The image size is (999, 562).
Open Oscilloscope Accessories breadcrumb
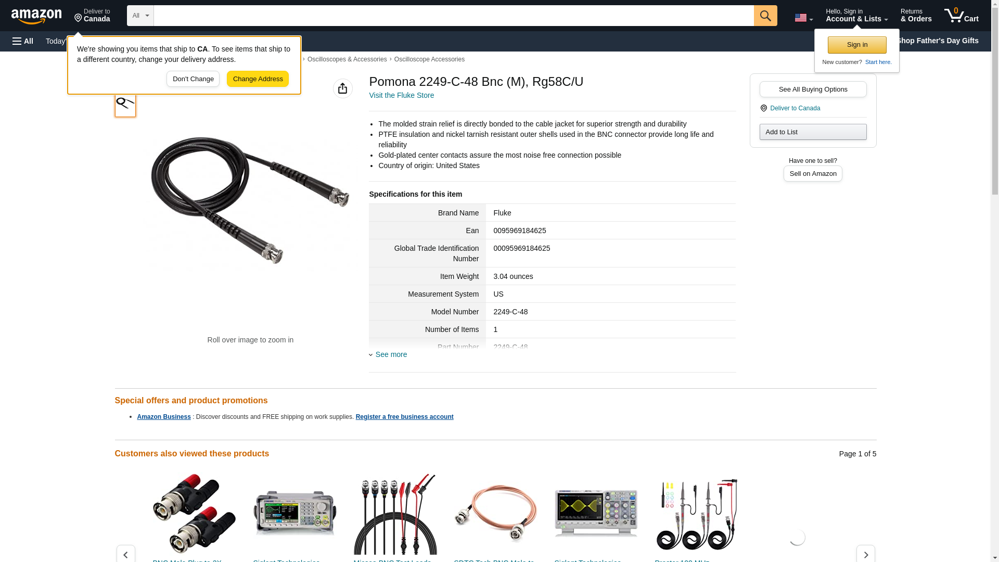click(429, 59)
